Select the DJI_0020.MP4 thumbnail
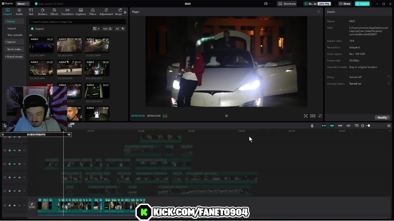This screenshot has width=394, height=221. pos(69,45)
